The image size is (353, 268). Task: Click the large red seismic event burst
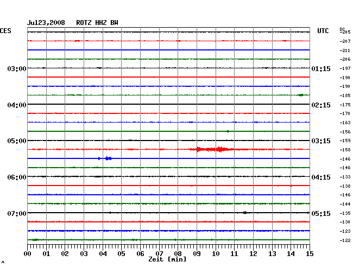point(213,149)
